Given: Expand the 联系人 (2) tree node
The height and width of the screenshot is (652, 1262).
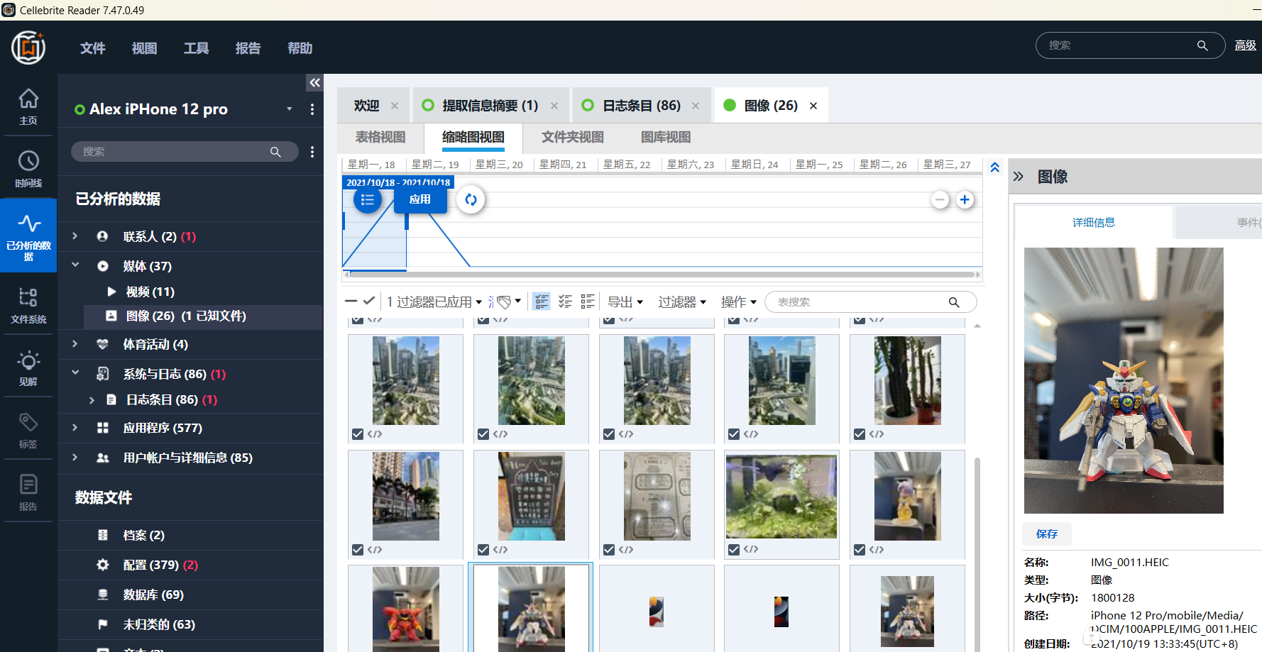Looking at the screenshot, I should (75, 236).
